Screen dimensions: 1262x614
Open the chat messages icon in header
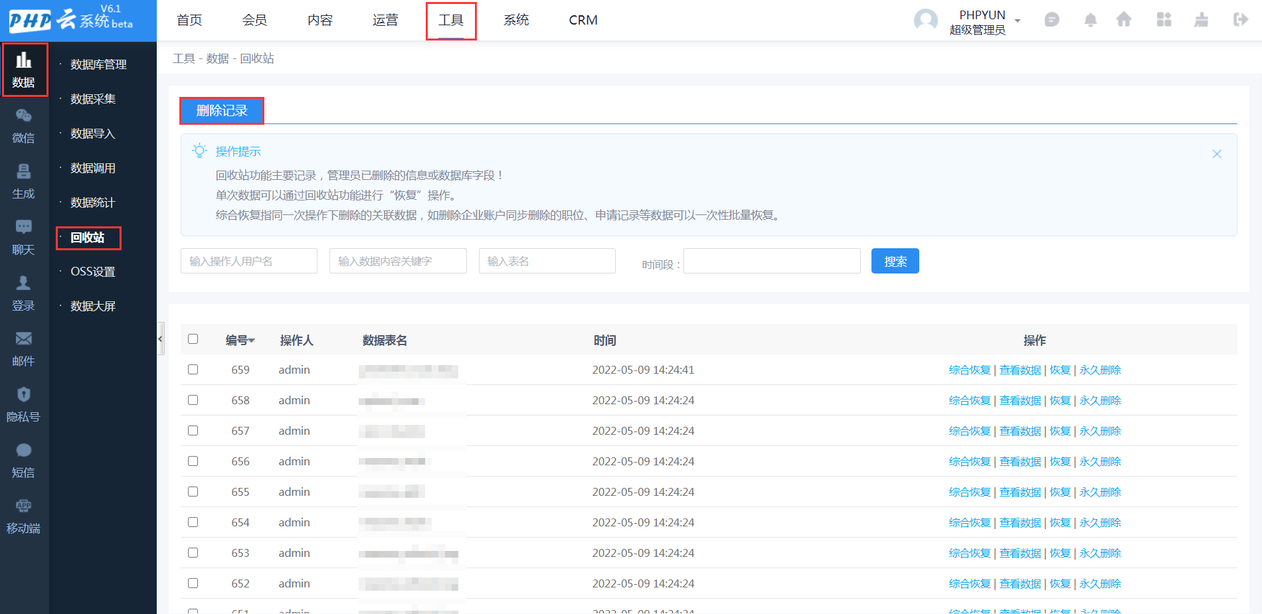coord(1052,20)
